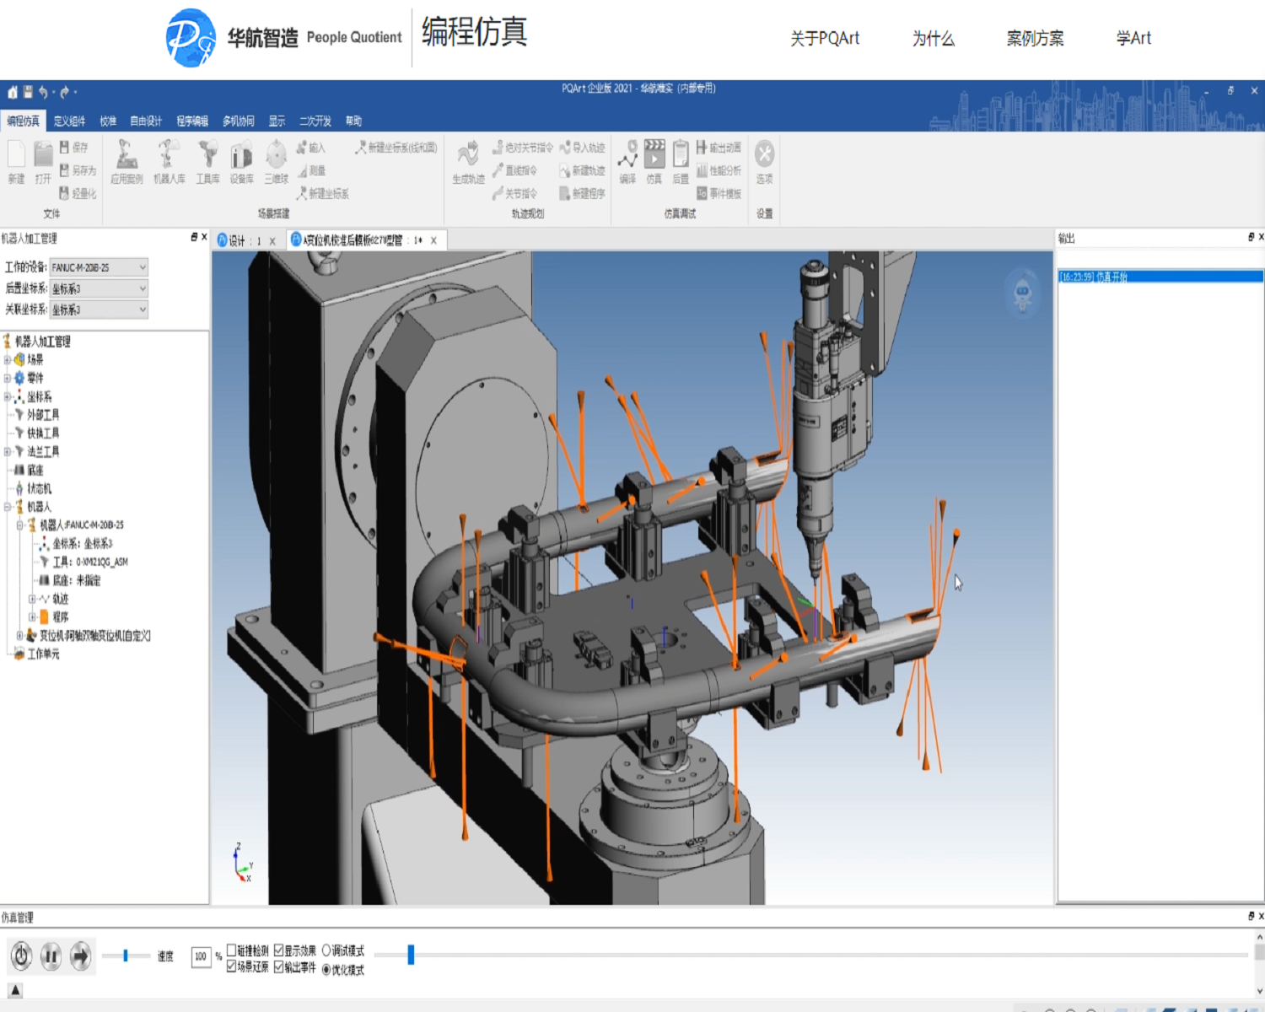Run 编译 compile from the ribbon
The height and width of the screenshot is (1012, 1265).
point(627,161)
